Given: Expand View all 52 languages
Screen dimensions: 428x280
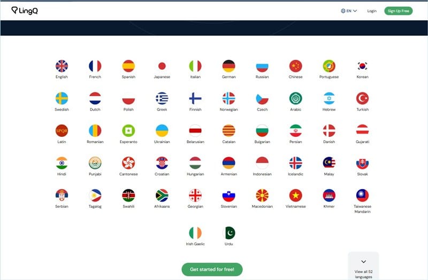Looking at the screenshot, I should [x=363, y=269].
